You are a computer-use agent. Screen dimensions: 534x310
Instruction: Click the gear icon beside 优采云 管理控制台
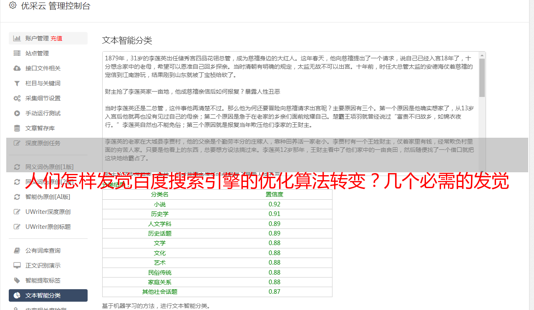13,6
